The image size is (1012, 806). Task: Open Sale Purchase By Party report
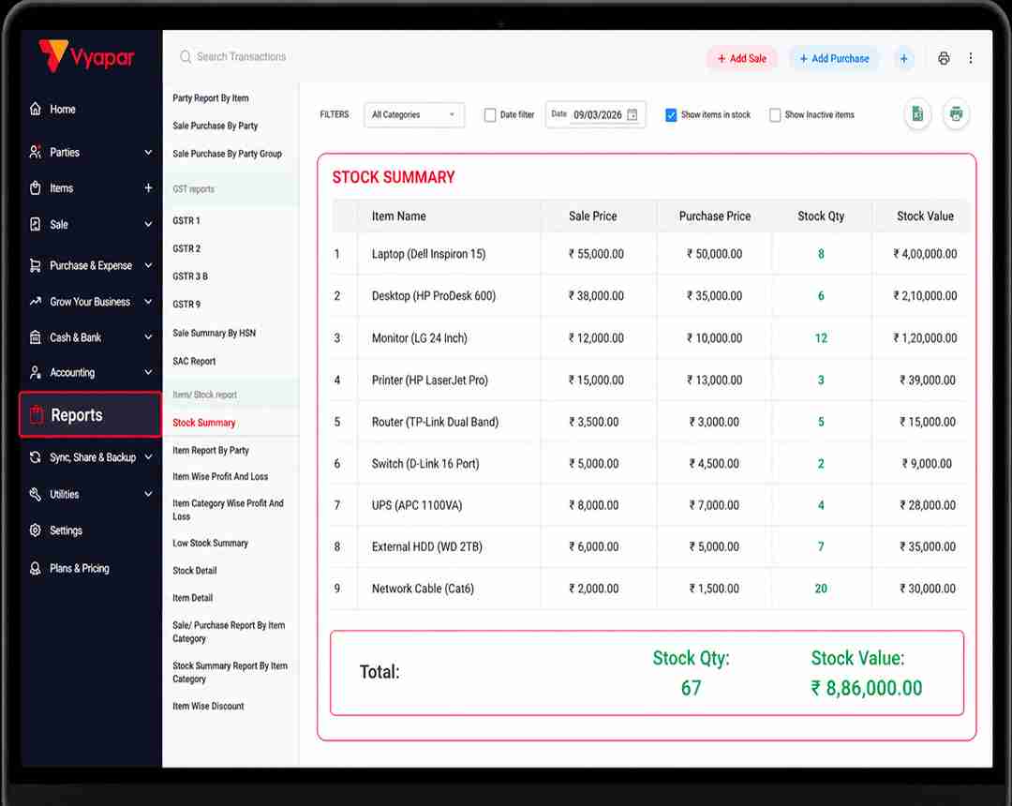tap(215, 126)
